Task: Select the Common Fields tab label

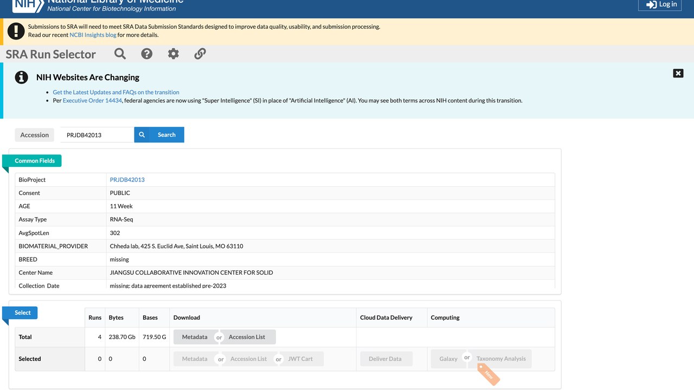Action: click(x=35, y=161)
